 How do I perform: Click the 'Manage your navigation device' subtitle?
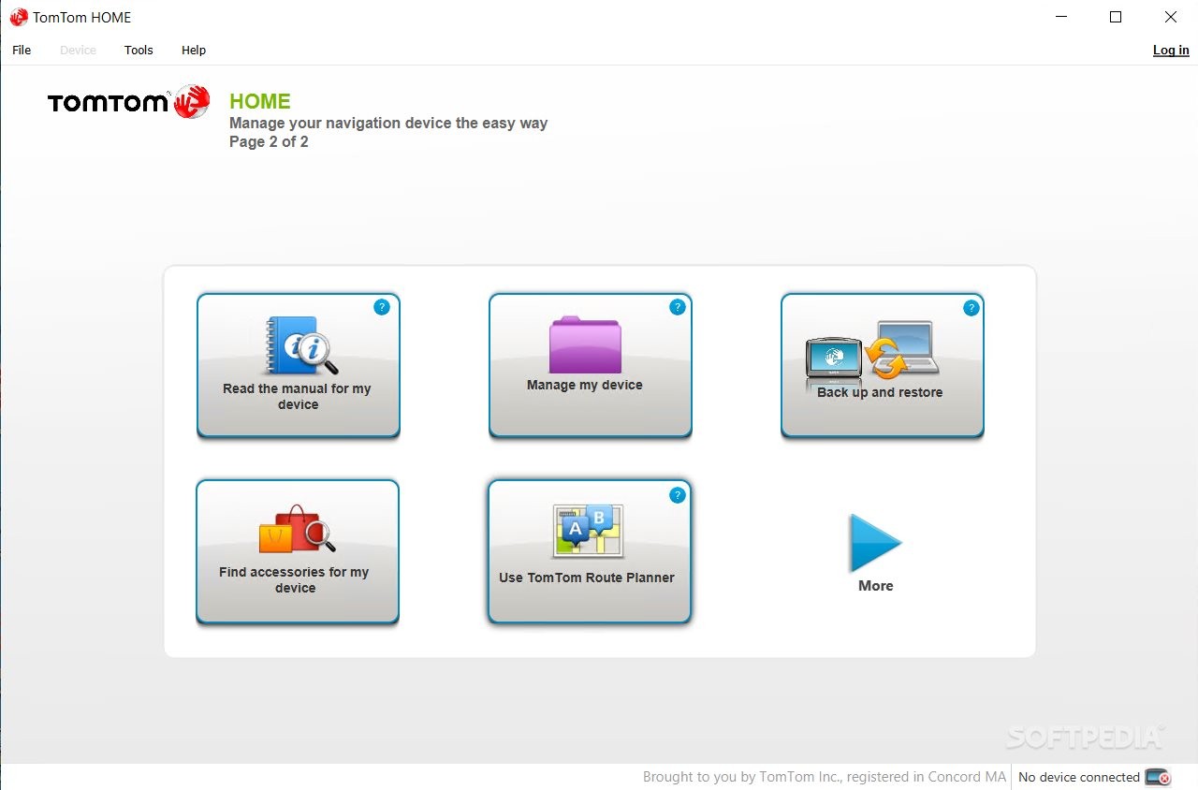388,123
